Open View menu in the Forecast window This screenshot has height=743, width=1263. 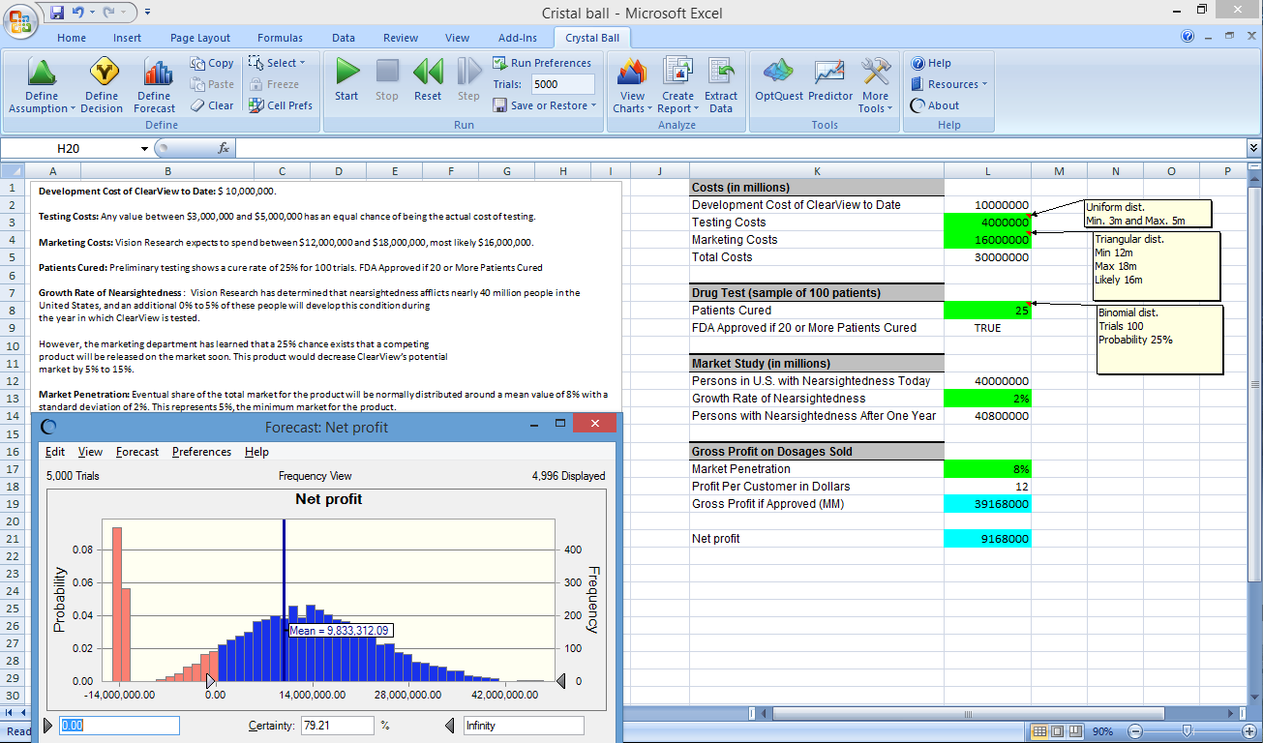click(x=90, y=452)
